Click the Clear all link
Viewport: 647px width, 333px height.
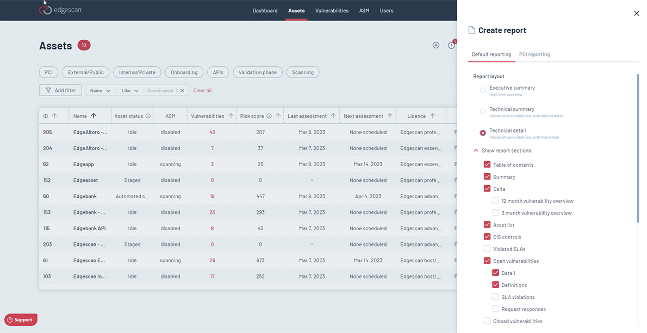tap(203, 90)
